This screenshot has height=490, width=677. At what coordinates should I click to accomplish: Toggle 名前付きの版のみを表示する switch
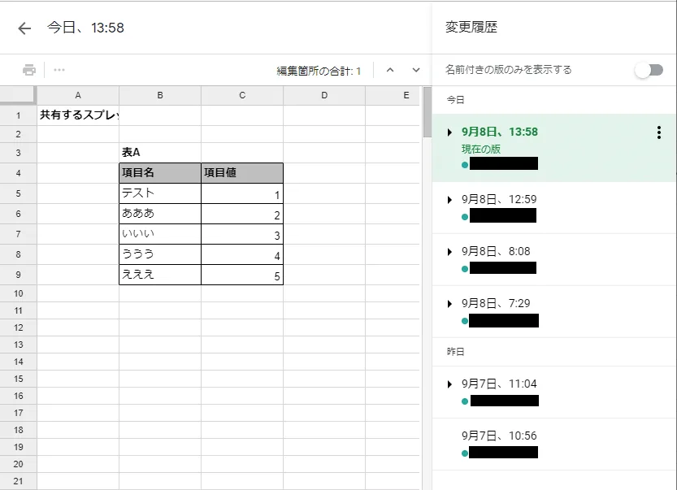coord(649,70)
